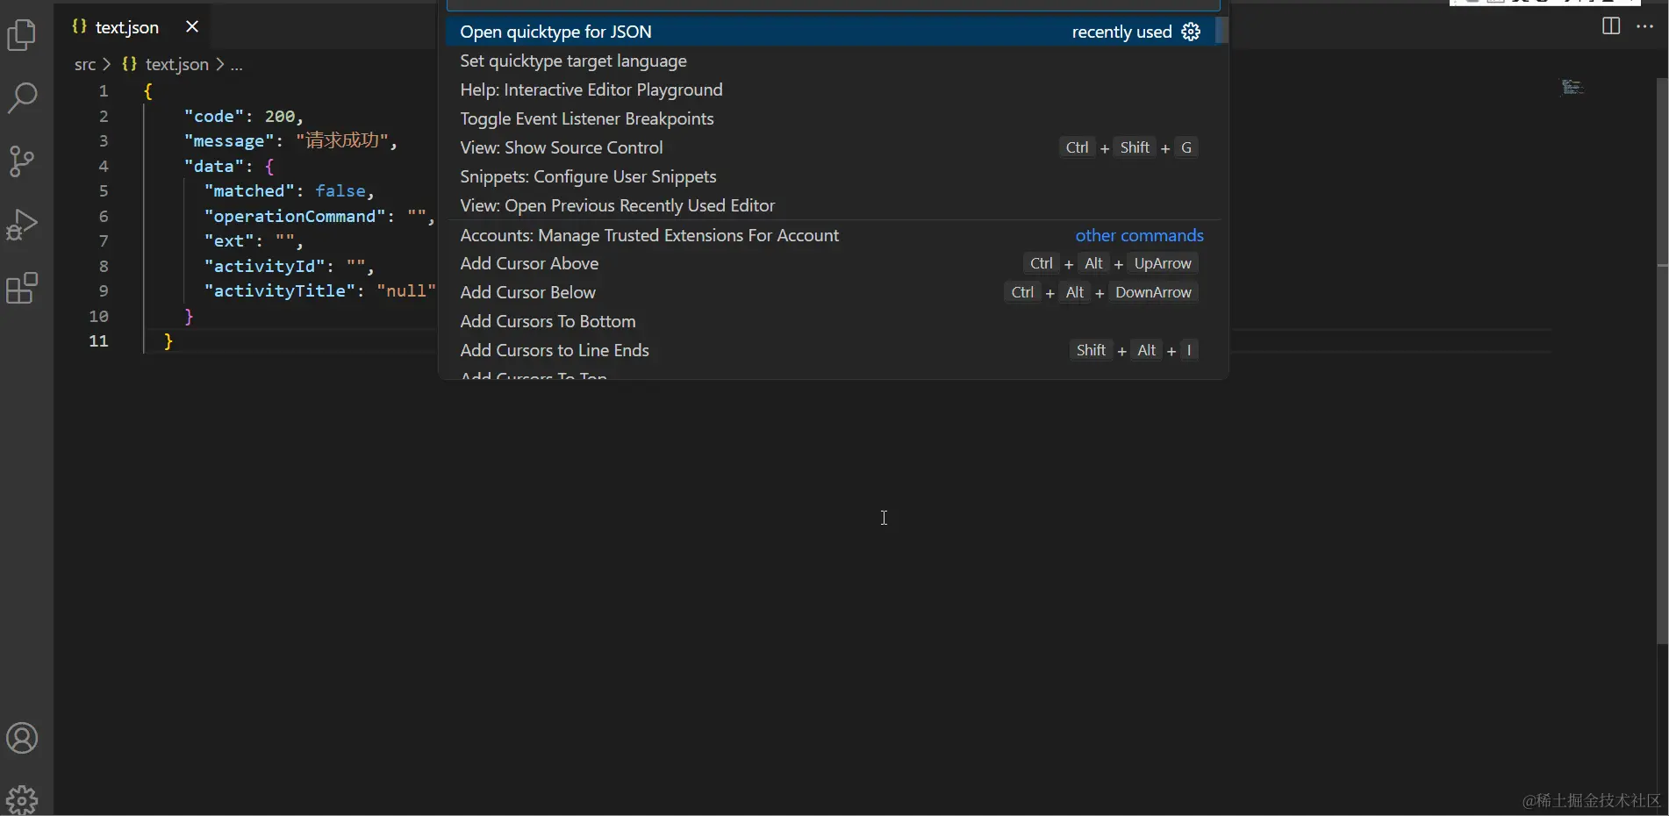Image resolution: width=1669 pixels, height=816 pixels.
Task: Choose View: Open Previous Recently Used Editor
Action: coord(830,205)
